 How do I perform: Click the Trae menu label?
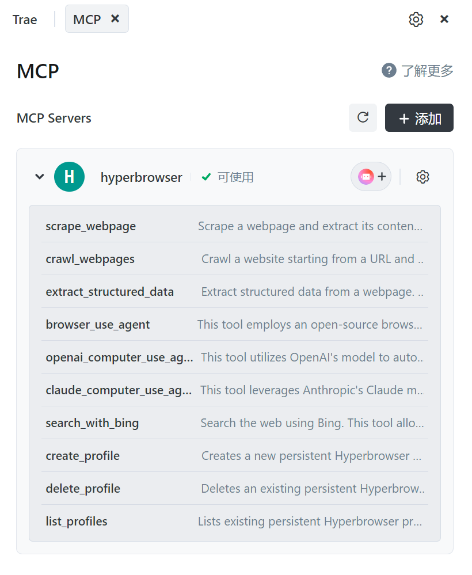24,20
